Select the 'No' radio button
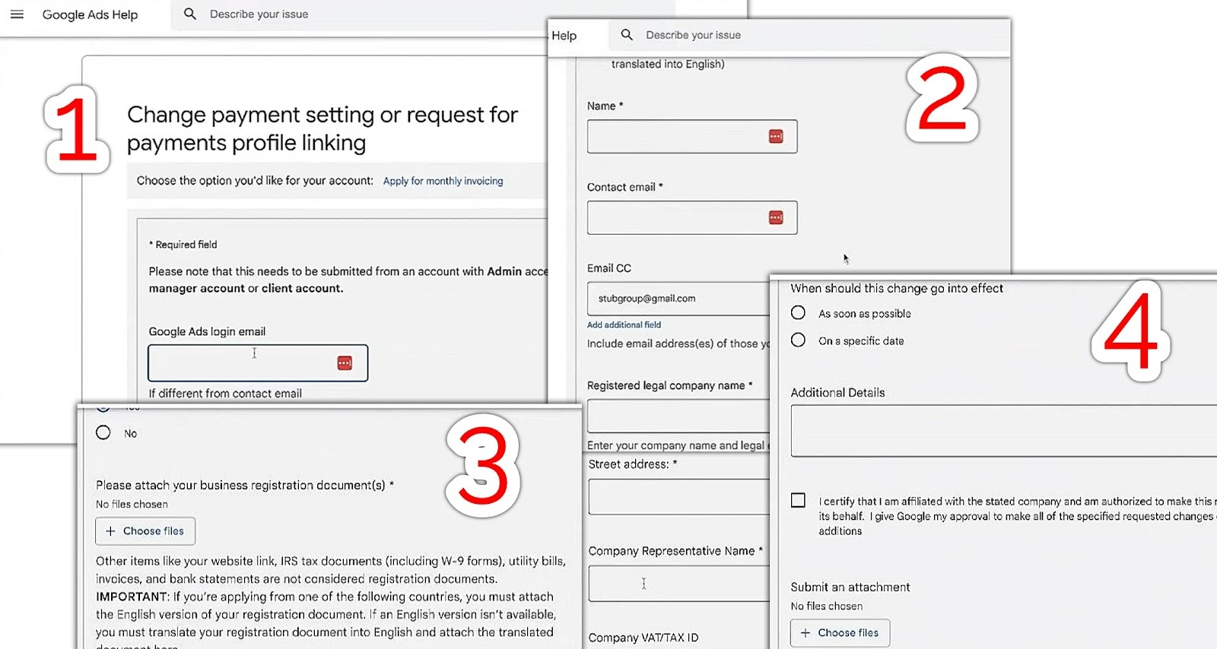1217x649 pixels. tap(103, 432)
